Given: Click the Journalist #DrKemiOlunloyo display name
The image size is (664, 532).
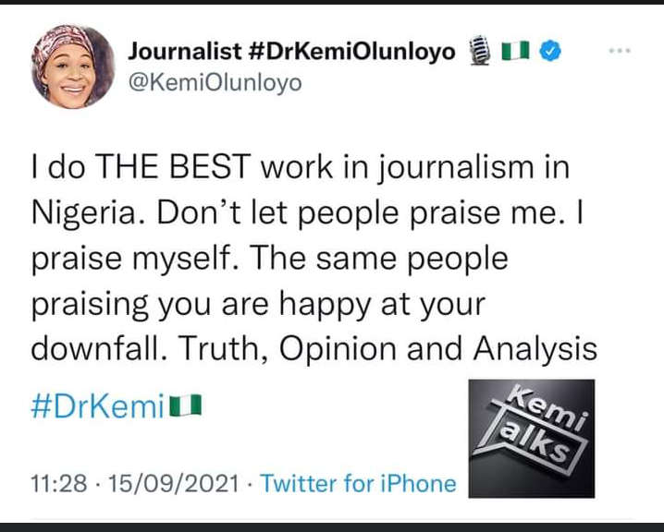Looking at the screenshot, I should pyautogui.click(x=289, y=52).
